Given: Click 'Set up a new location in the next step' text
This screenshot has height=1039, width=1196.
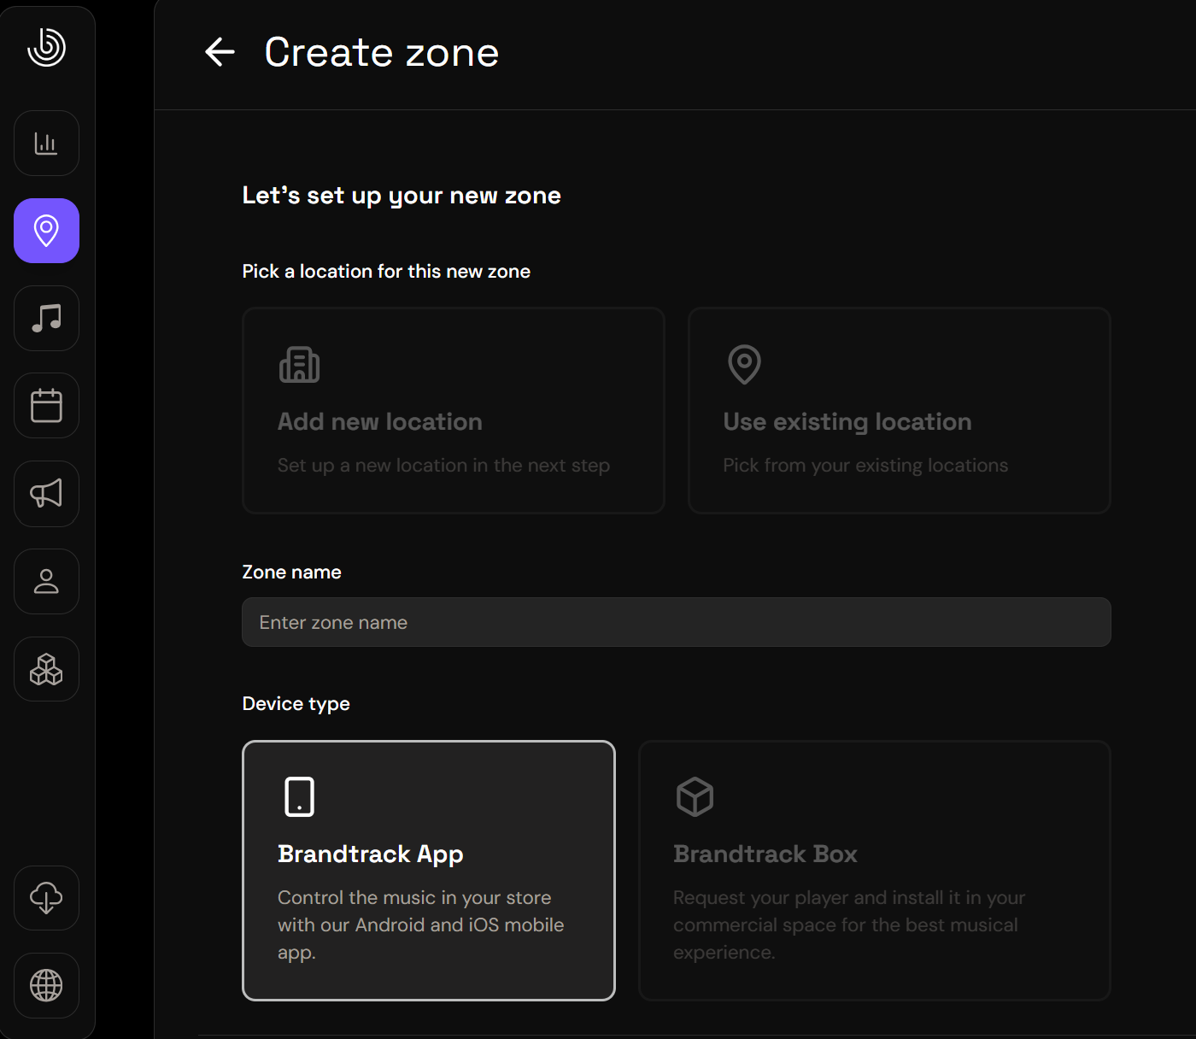Looking at the screenshot, I should tap(444, 466).
